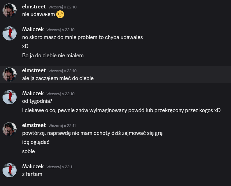The image size is (231, 186).
Task: Click the winking face emoji
Action: 60,15
